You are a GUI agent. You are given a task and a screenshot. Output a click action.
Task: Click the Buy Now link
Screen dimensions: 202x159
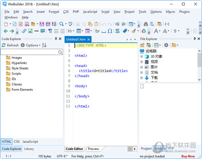pyautogui.click(x=188, y=156)
